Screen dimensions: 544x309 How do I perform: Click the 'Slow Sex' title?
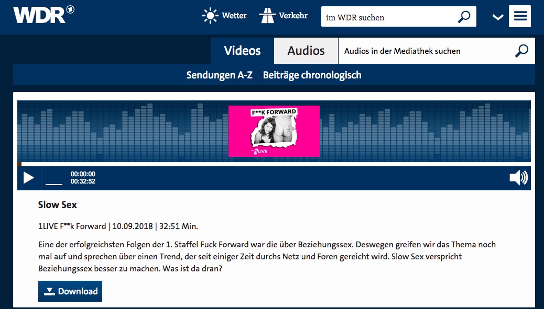tap(57, 205)
